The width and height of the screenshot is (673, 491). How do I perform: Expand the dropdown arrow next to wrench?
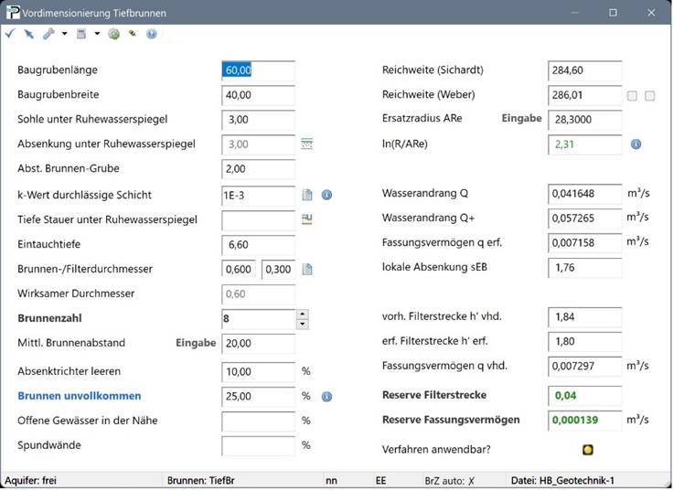[x=64, y=34]
